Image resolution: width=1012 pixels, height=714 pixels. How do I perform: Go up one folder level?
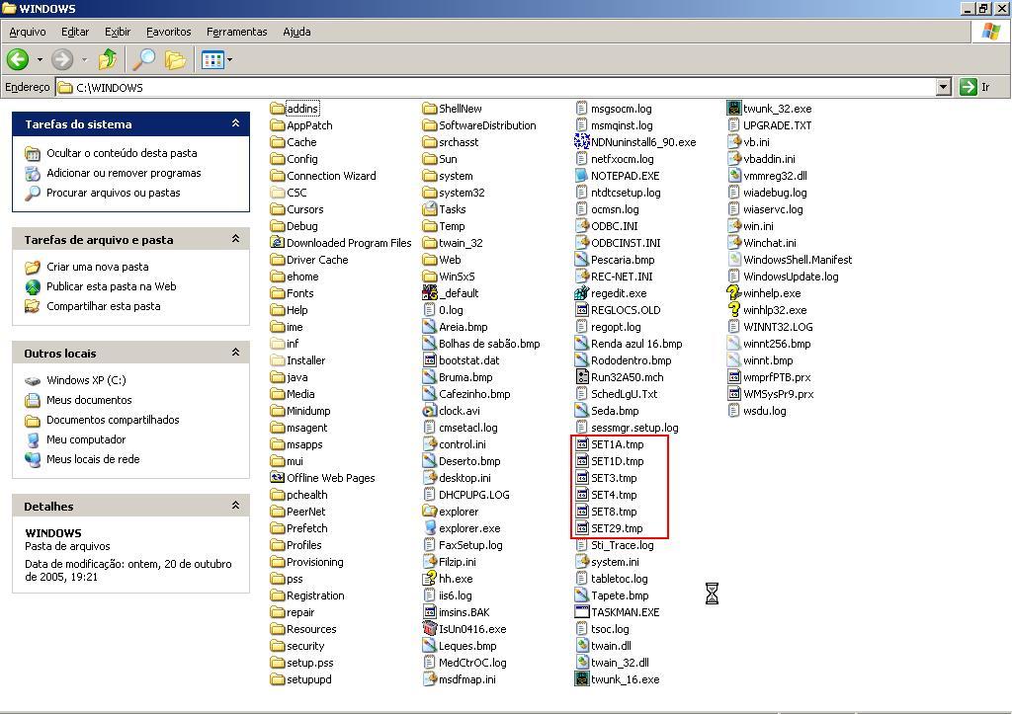point(108,60)
